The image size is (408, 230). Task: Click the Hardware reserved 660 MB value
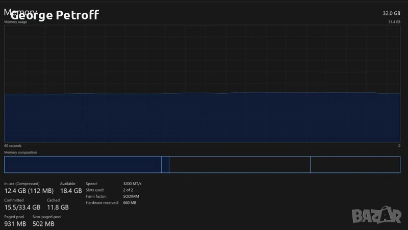pyautogui.click(x=130, y=202)
